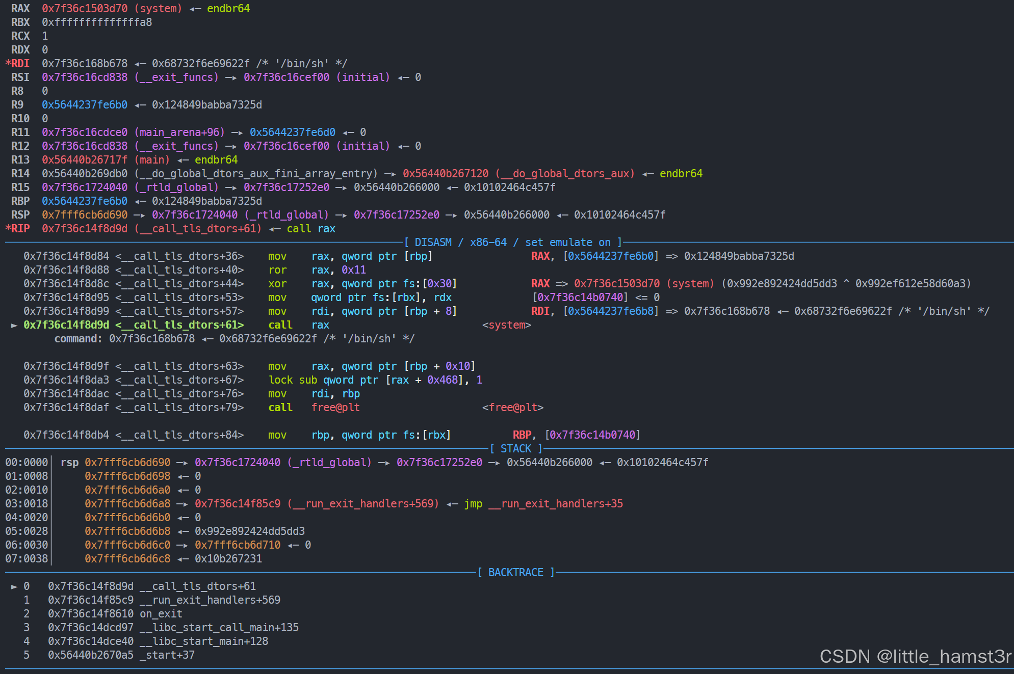The width and height of the screenshot is (1014, 674).
Task: Click the RBP register heap address value
Action: (85, 201)
